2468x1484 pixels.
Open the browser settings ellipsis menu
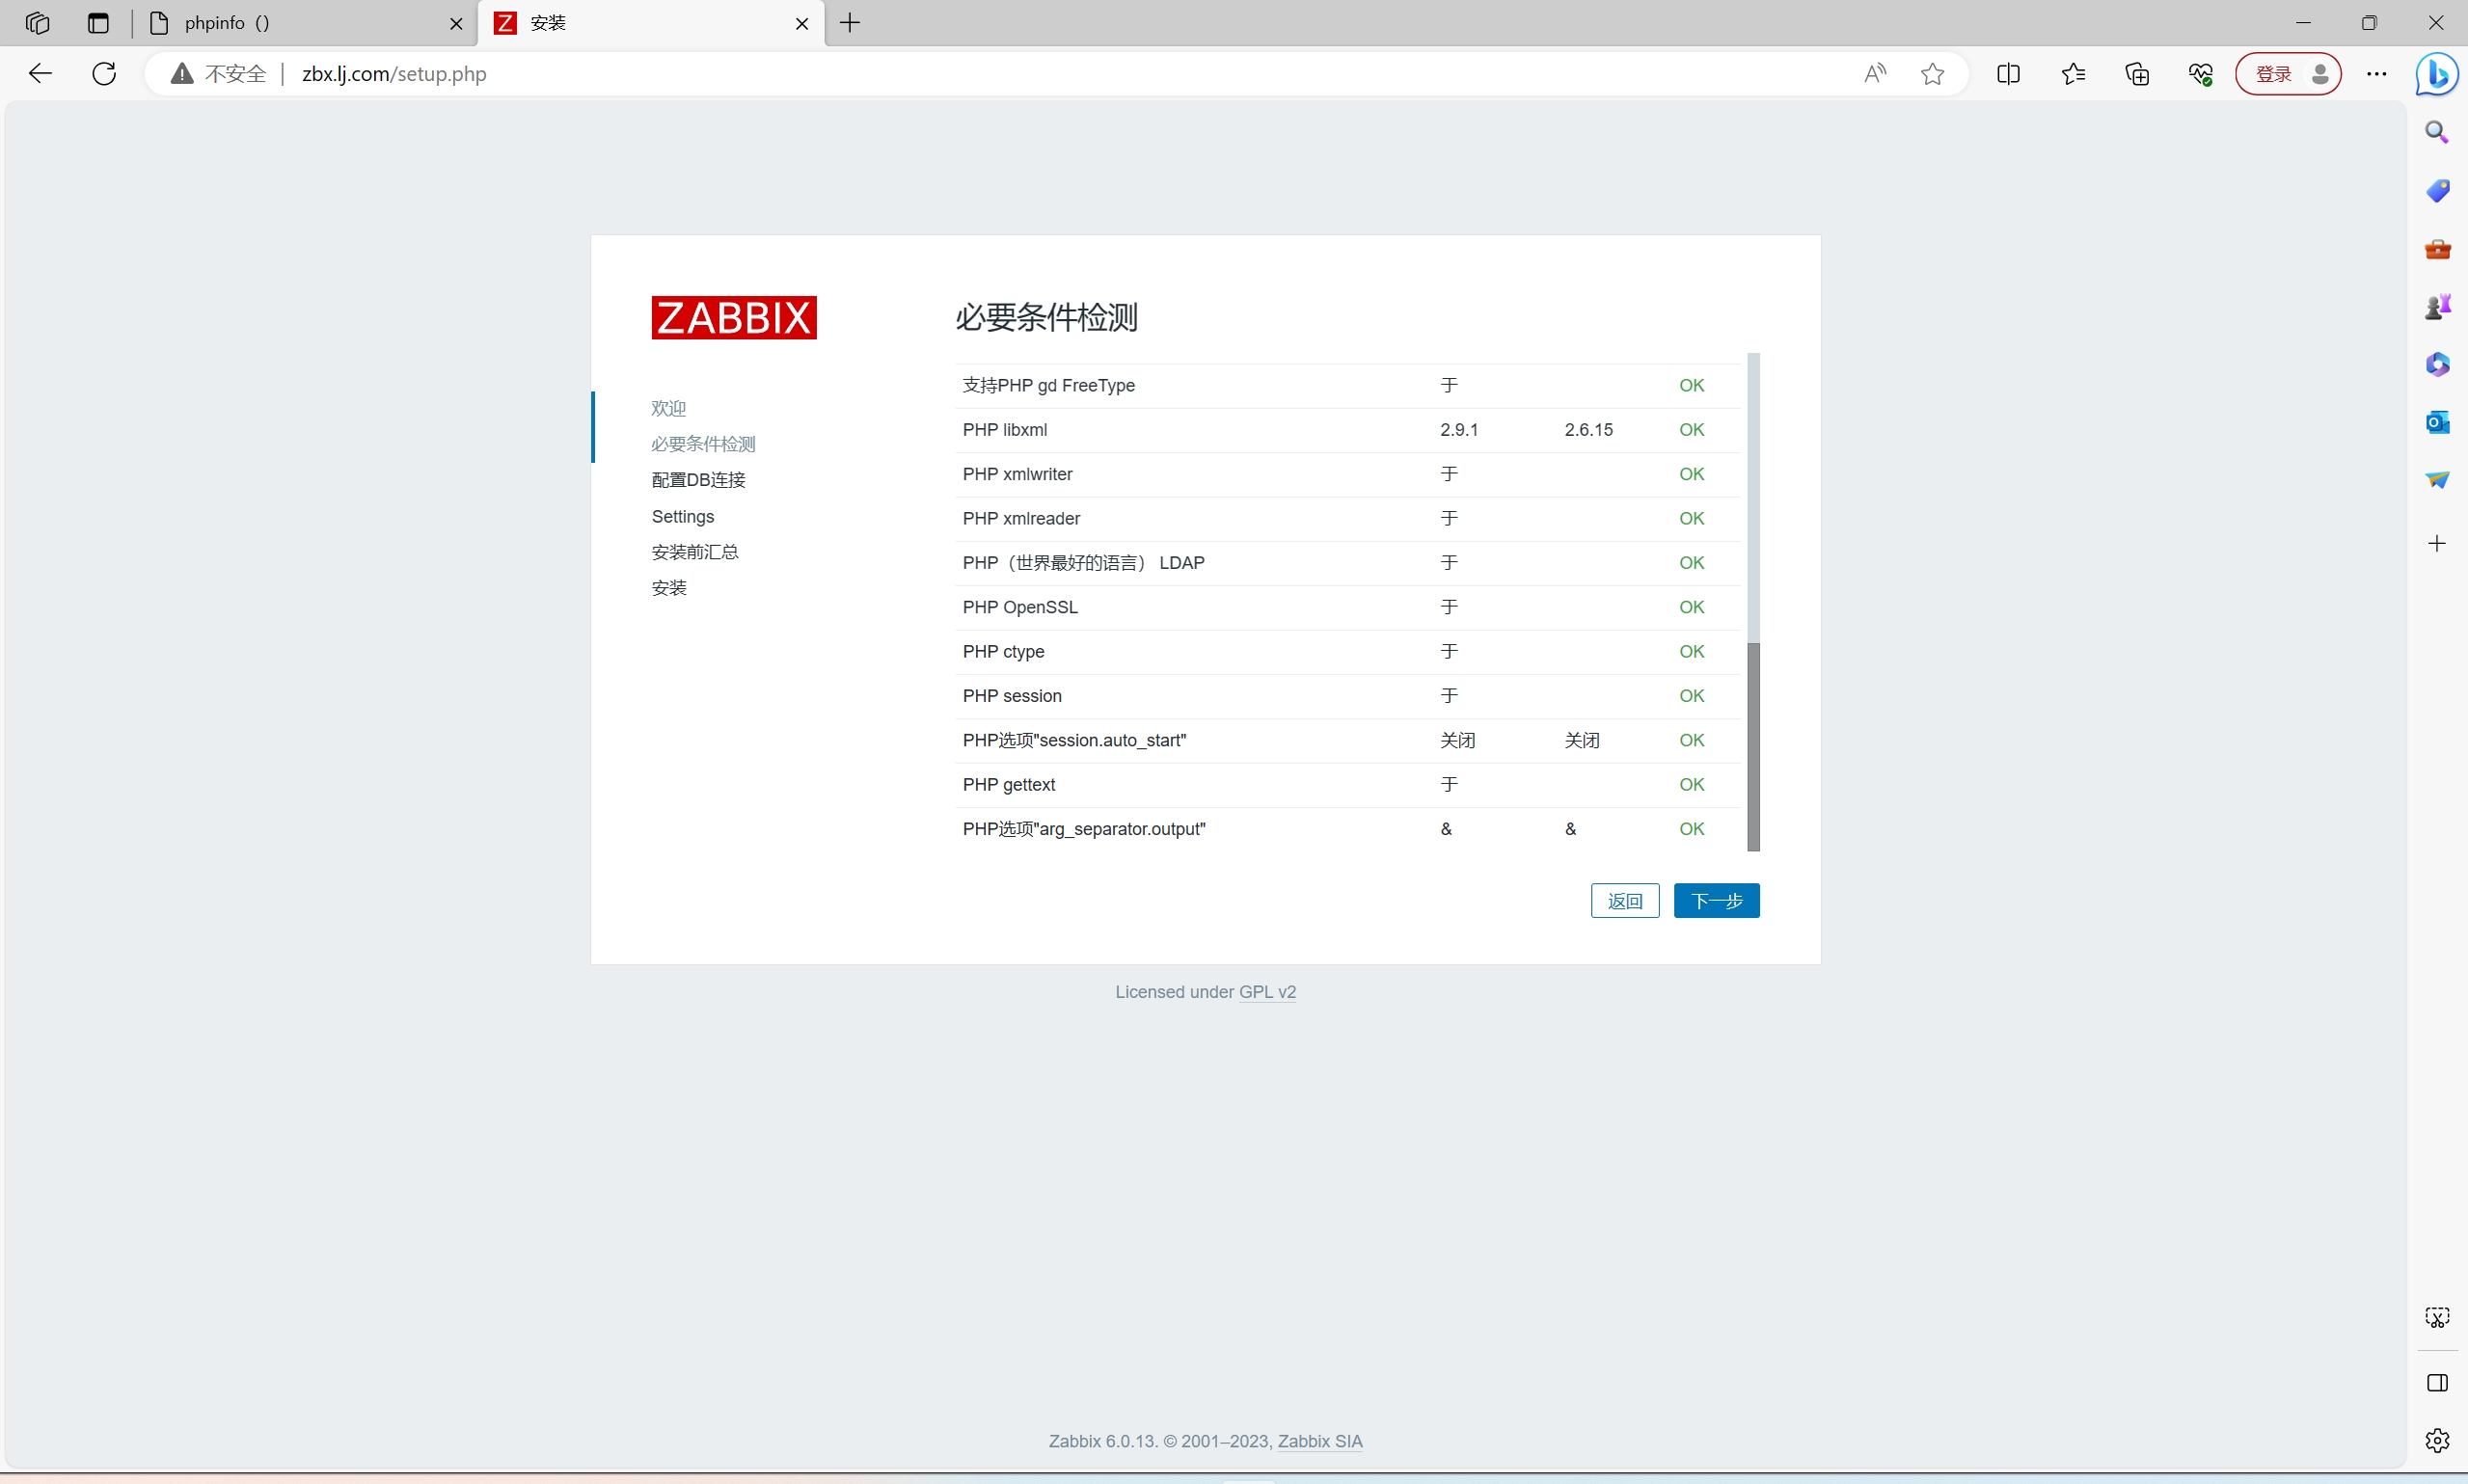point(2377,73)
